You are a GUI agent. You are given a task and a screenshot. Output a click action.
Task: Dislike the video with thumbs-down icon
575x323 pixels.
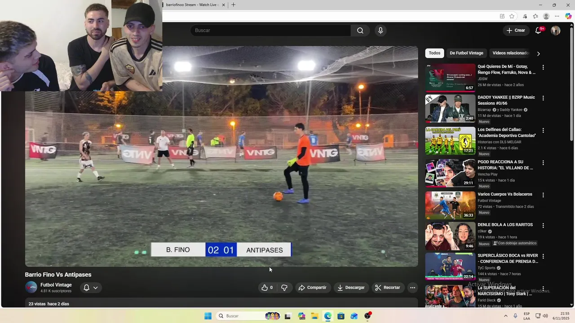[284, 288]
